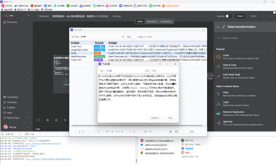Switch to the Editor tab

(x=140, y=21)
